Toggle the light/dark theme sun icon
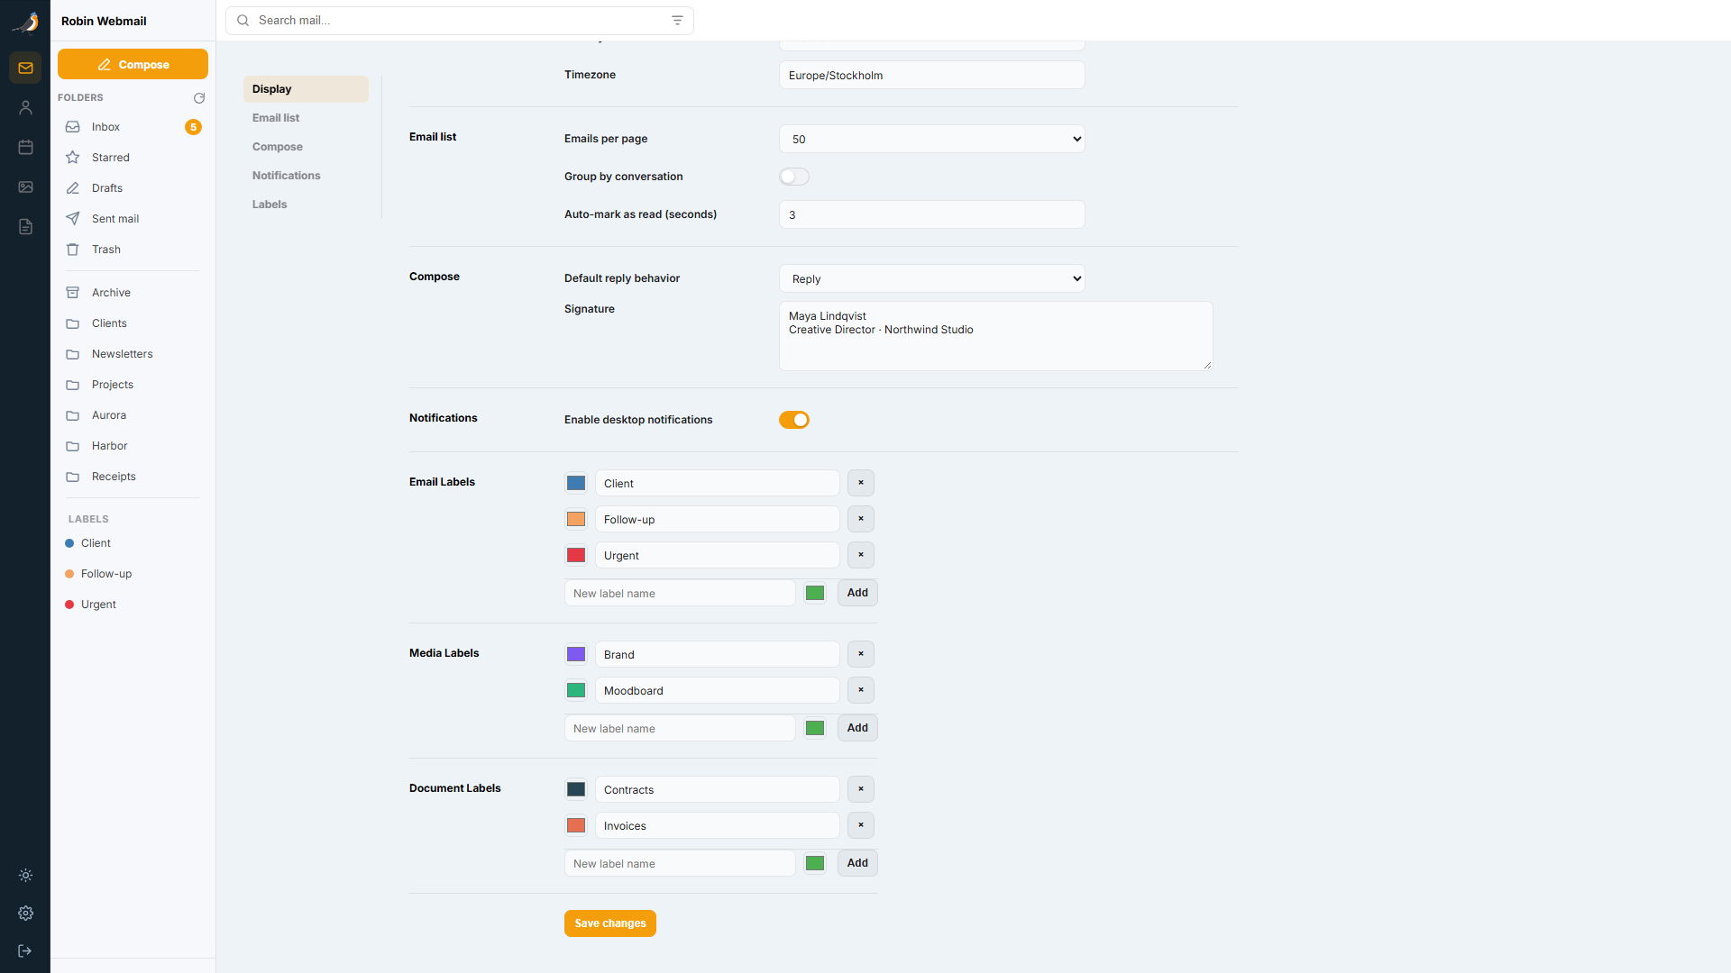The width and height of the screenshot is (1731, 973). click(25, 876)
